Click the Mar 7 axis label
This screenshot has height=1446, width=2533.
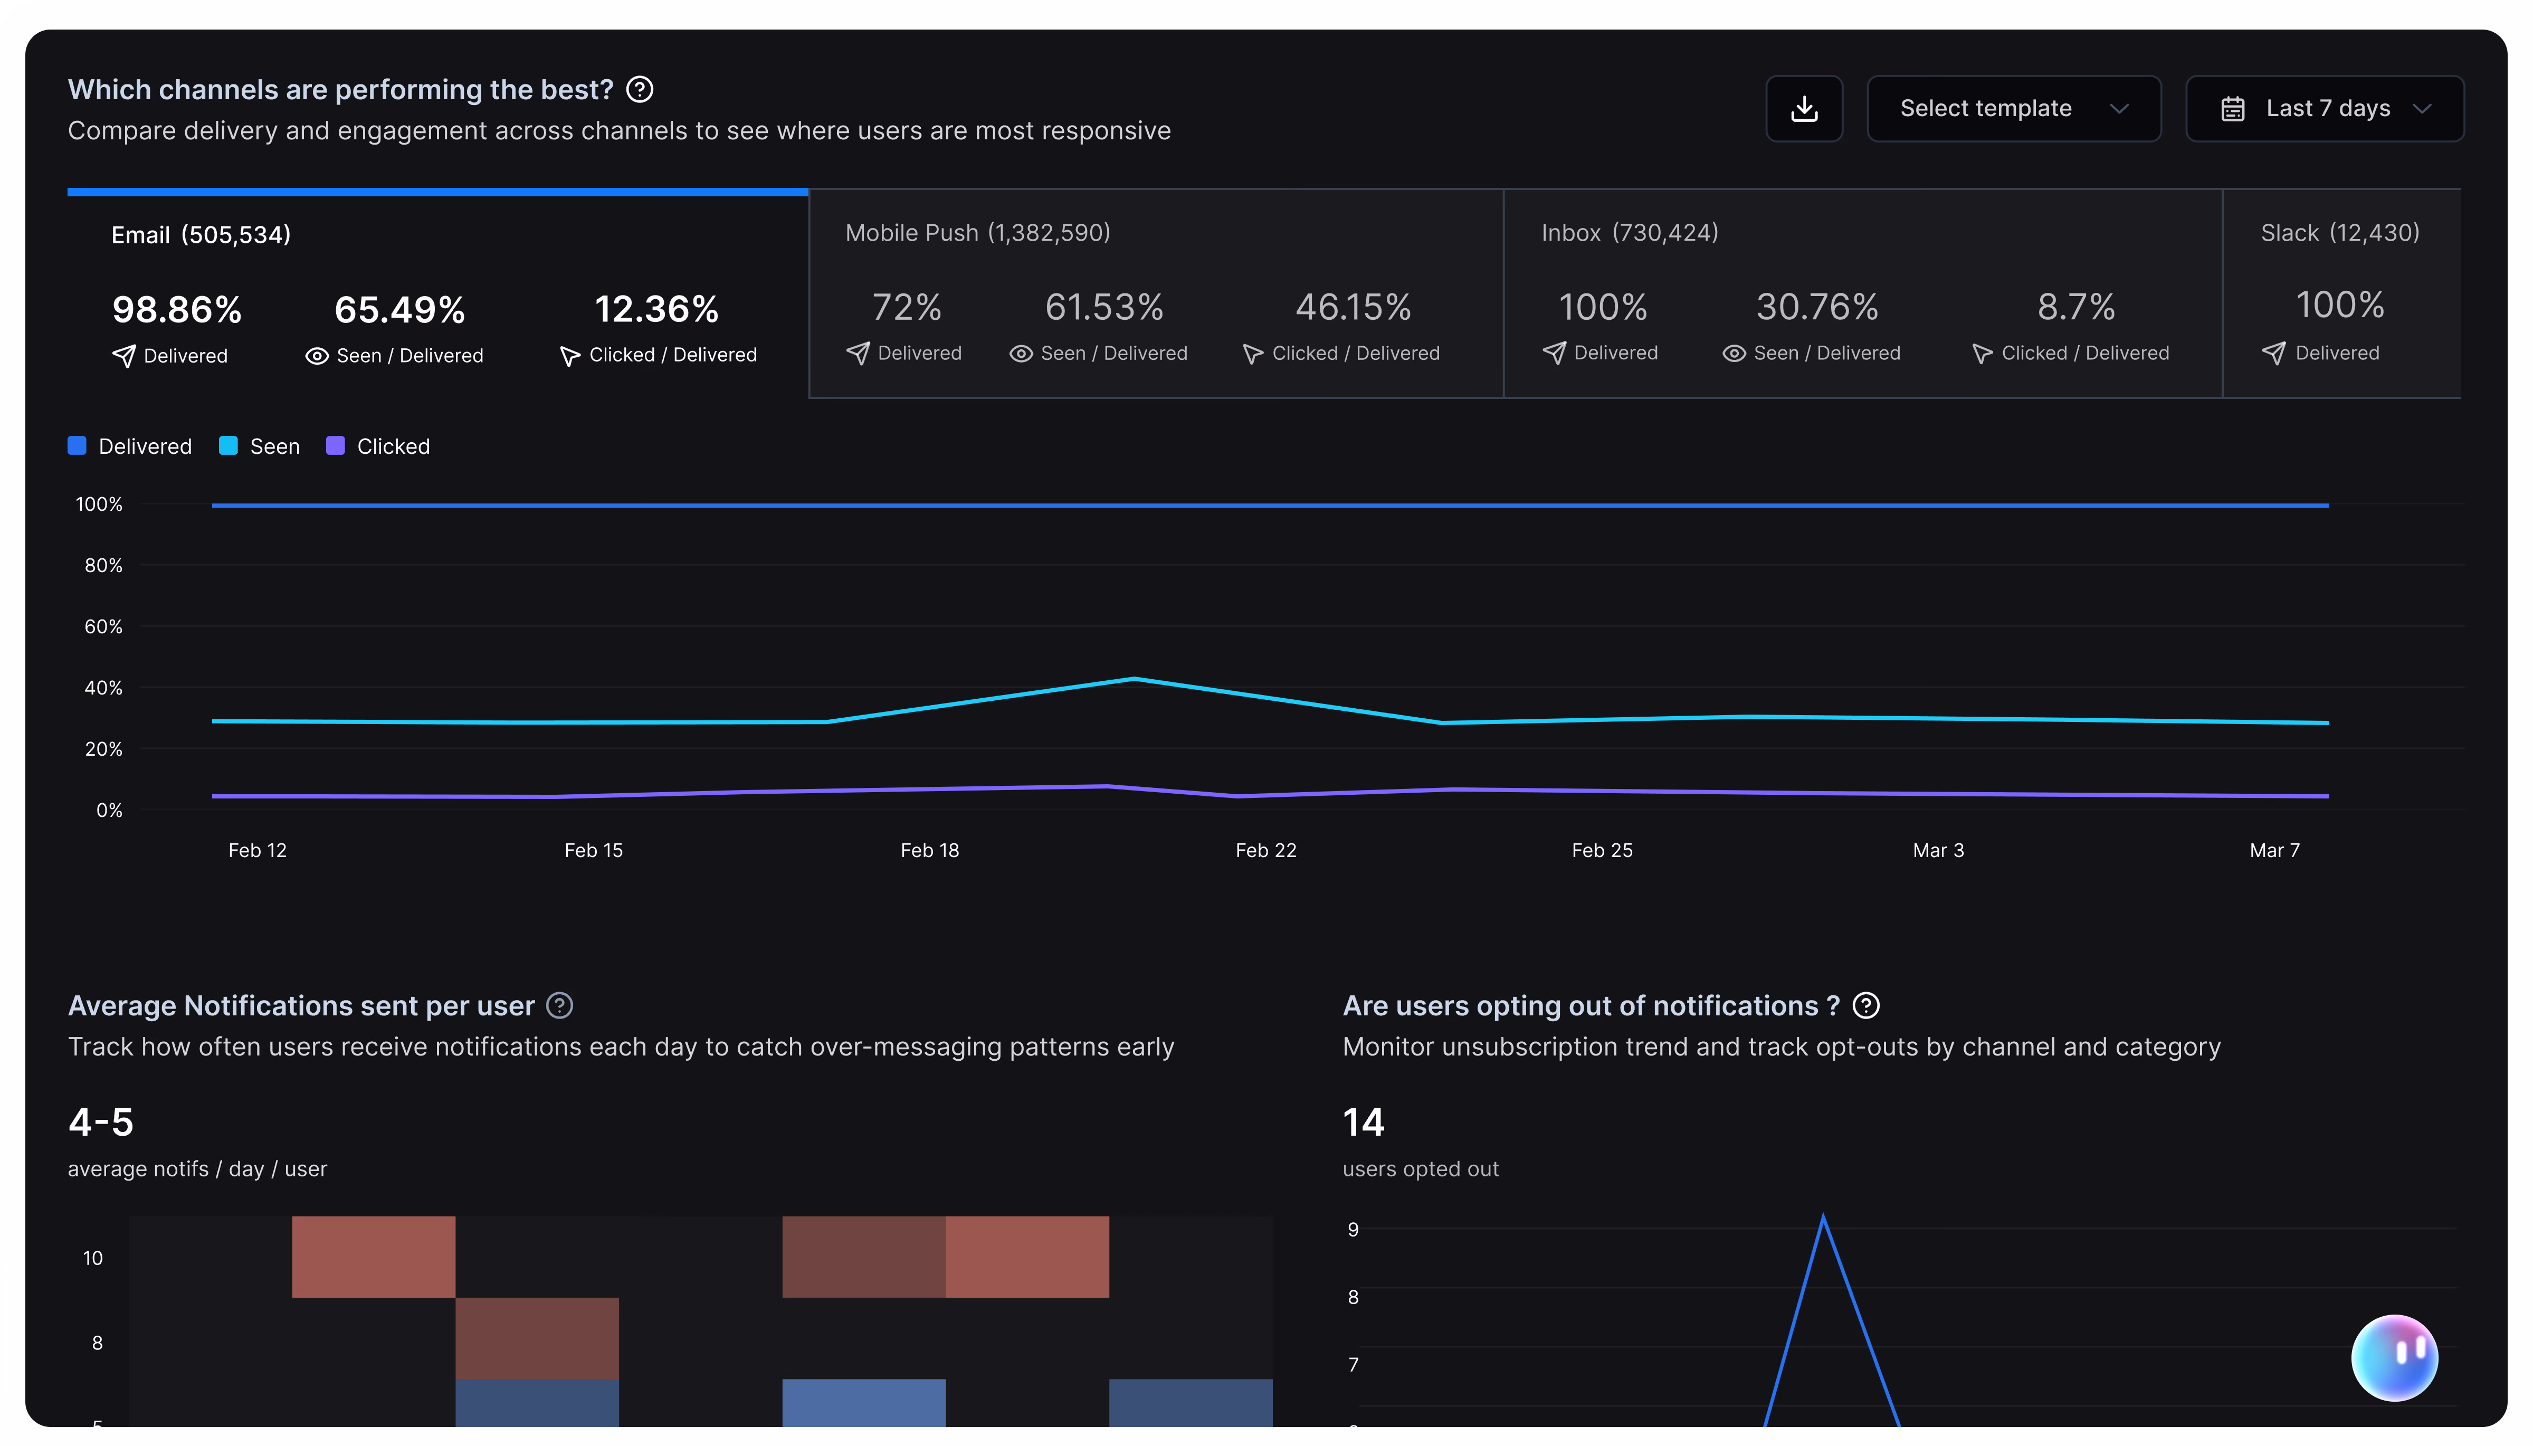click(x=2274, y=850)
